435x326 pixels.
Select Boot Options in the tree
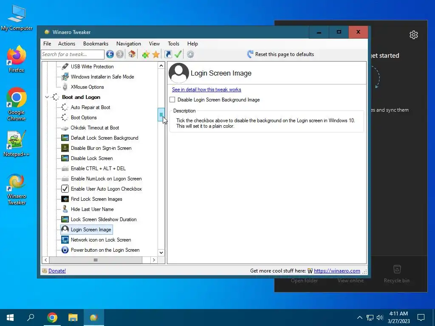tap(84, 118)
